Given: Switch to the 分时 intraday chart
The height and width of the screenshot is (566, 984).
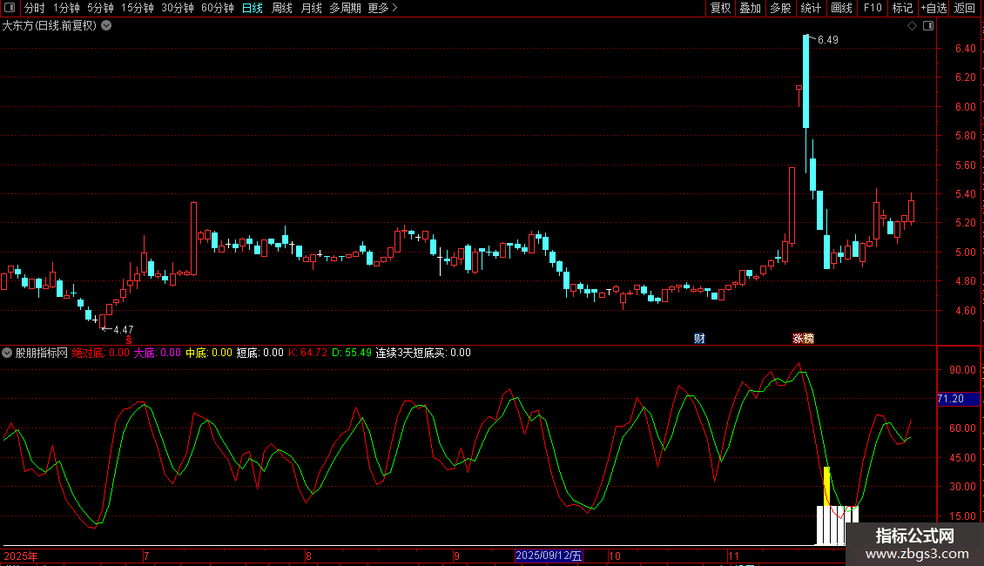Looking at the screenshot, I should 35,8.
